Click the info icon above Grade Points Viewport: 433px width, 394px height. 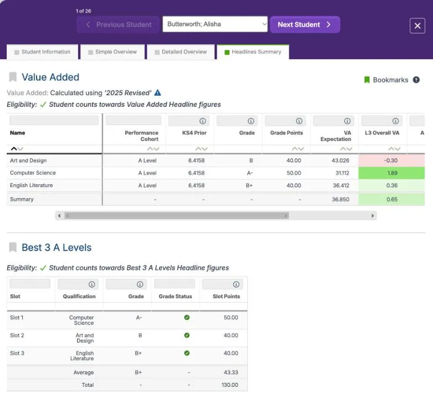[x=299, y=121]
